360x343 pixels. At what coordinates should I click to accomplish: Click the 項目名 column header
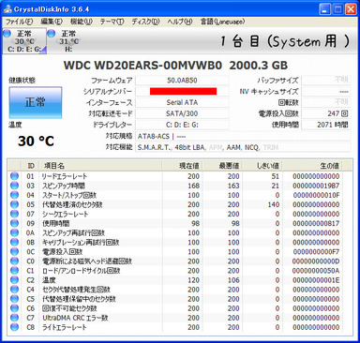coord(100,166)
